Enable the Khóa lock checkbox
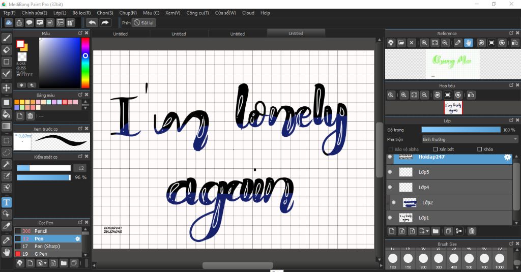The image size is (521, 272). (x=479, y=149)
